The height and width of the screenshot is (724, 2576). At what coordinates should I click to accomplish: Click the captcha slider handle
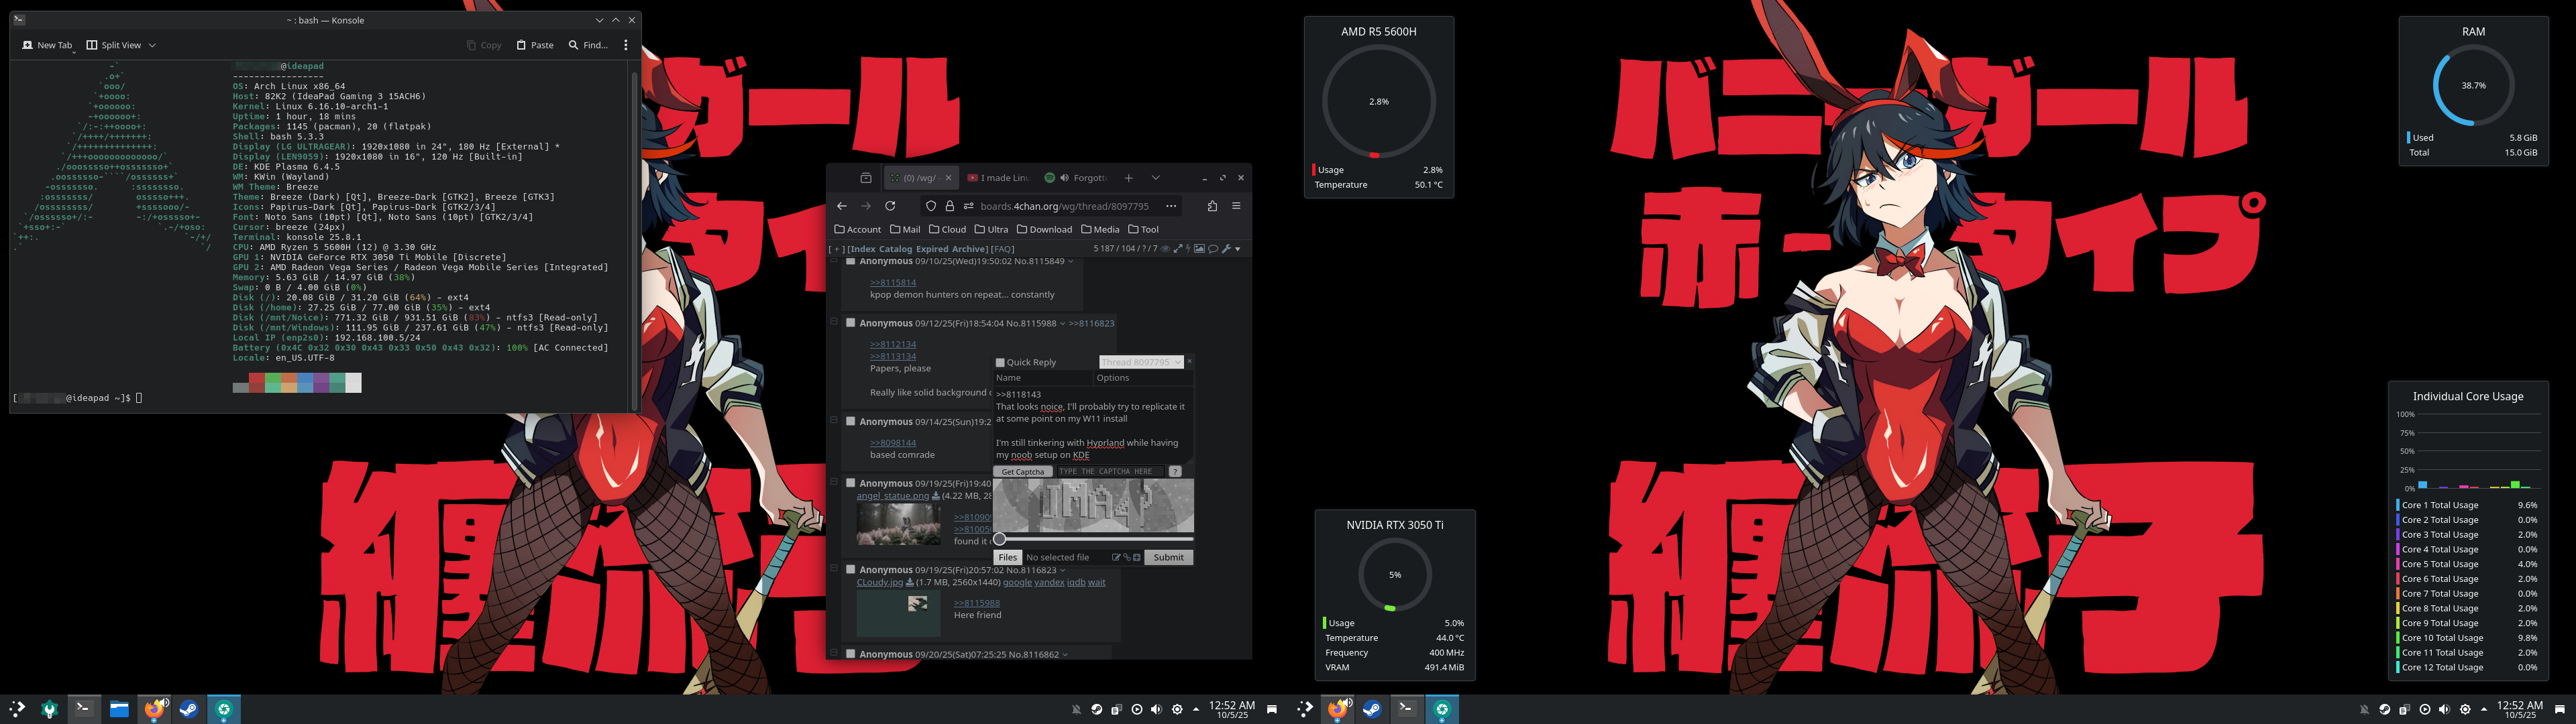tap(999, 539)
